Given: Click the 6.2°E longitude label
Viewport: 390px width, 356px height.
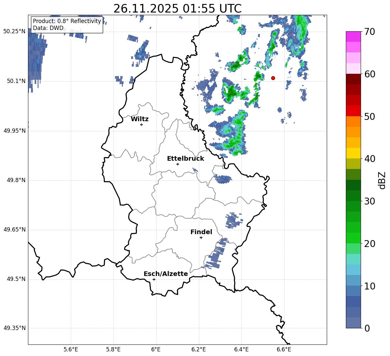Looking at the screenshot, I should (x=199, y=349).
